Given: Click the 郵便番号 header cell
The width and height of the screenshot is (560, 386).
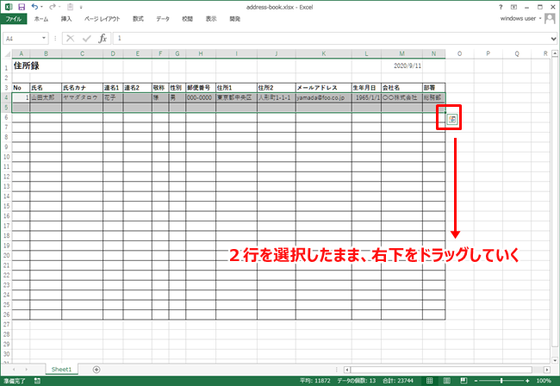Looking at the screenshot, I should 201,88.
